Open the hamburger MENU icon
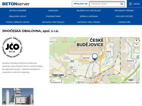142x106 pixels. pyautogui.click(x=130, y=4)
